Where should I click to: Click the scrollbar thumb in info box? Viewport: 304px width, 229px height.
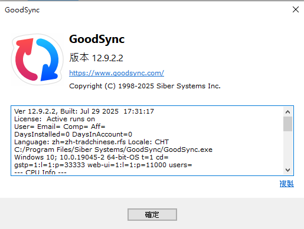tap(287, 124)
